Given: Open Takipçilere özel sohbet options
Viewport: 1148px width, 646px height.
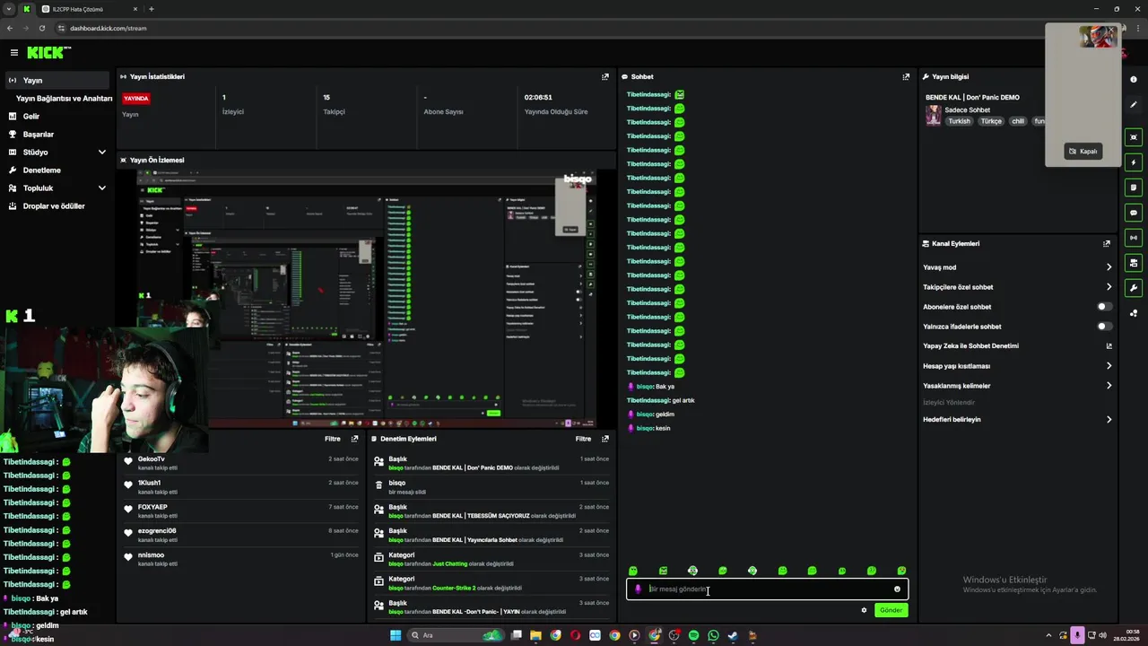Looking at the screenshot, I should pyautogui.click(x=1109, y=287).
